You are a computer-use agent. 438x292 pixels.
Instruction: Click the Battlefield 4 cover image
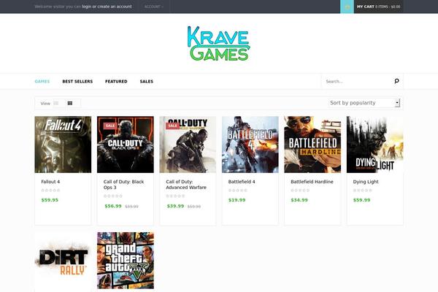[250, 145]
